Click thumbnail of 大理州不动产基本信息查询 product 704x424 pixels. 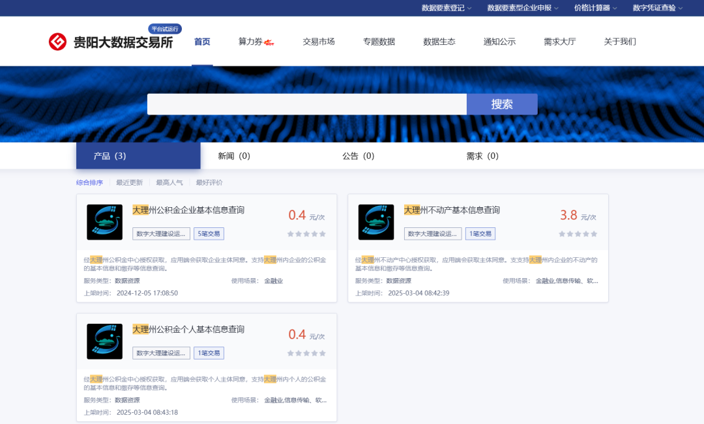pyautogui.click(x=376, y=222)
